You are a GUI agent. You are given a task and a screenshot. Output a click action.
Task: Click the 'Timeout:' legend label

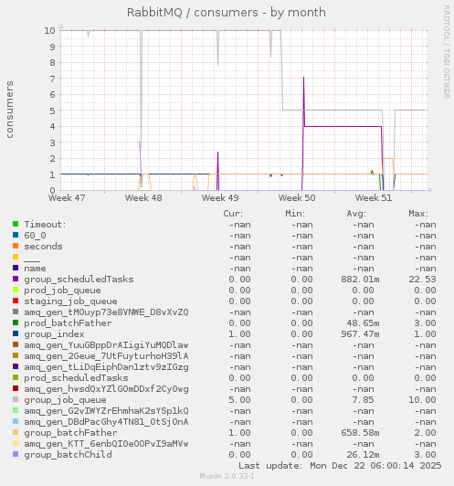coord(46,225)
